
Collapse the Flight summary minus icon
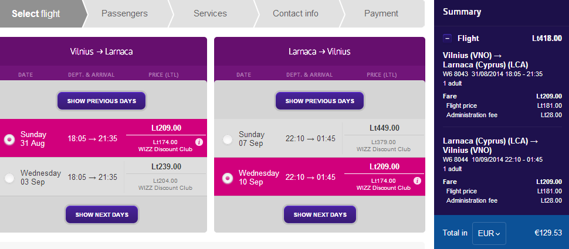point(448,39)
